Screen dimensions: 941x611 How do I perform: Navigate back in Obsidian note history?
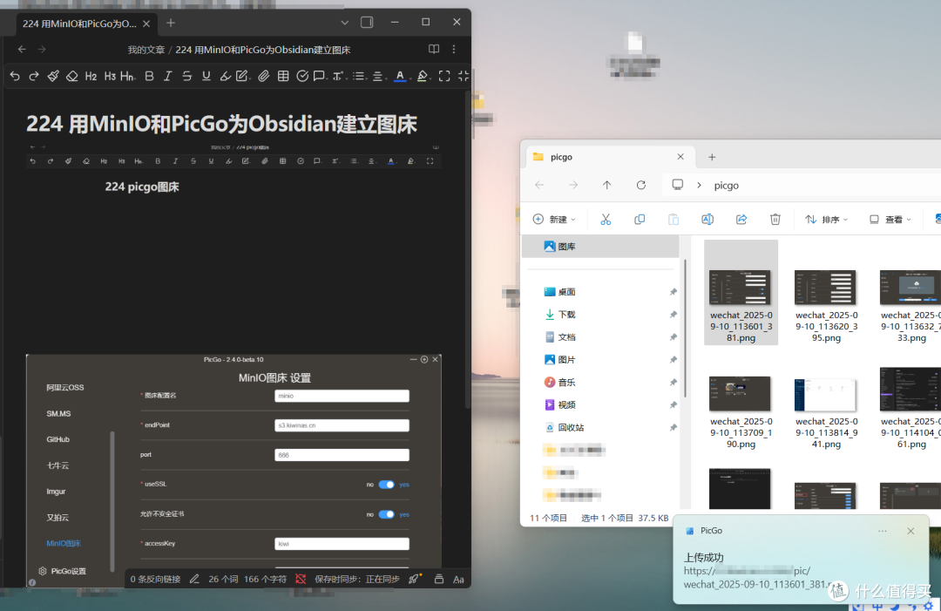(x=22, y=49)
